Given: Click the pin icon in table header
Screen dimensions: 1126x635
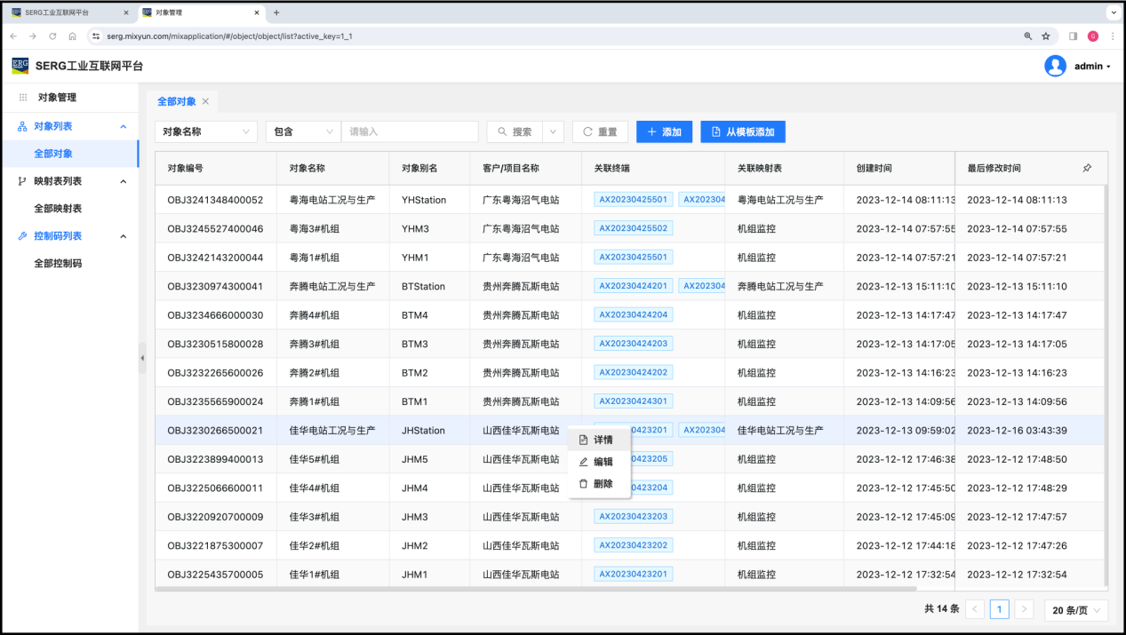Looking at the screenshot, I should (x=1087, y=168).
